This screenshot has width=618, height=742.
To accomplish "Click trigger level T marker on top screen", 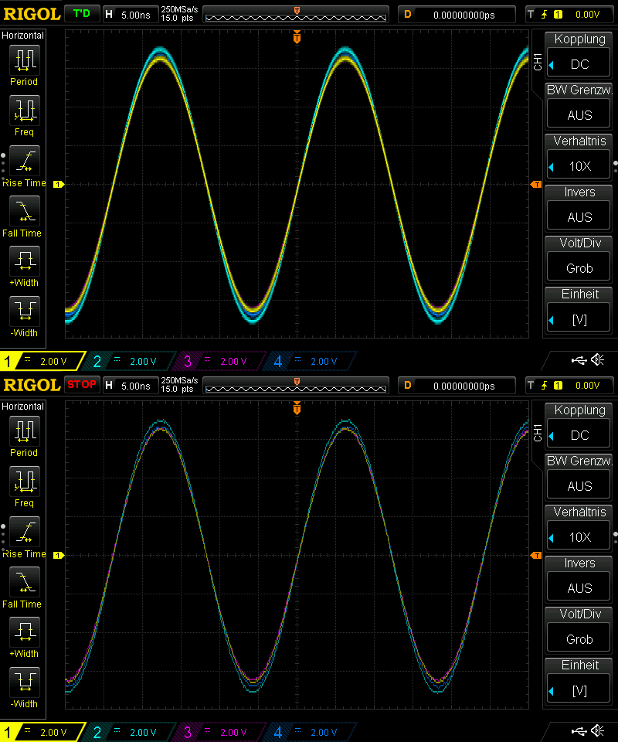I will click(x=536, y=184).
